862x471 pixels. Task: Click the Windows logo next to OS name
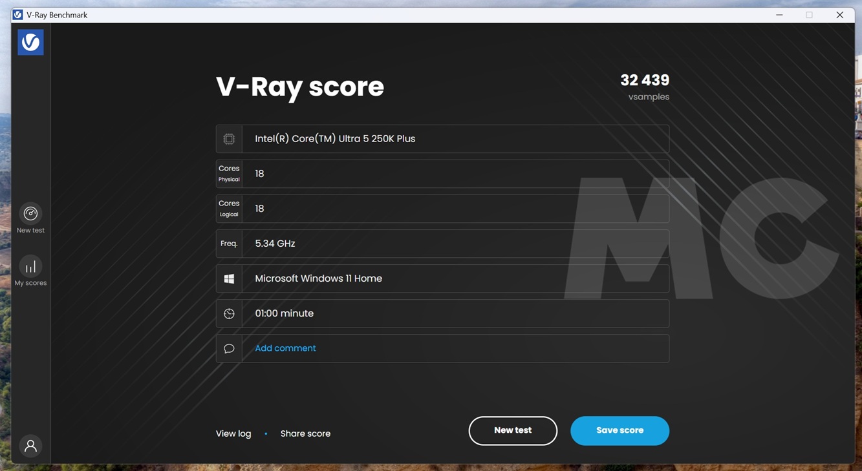[x=229, y=278]
